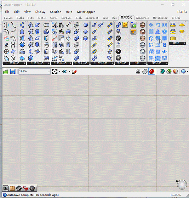
Task: Open the Solution menu
Action: tap(55, 12)
